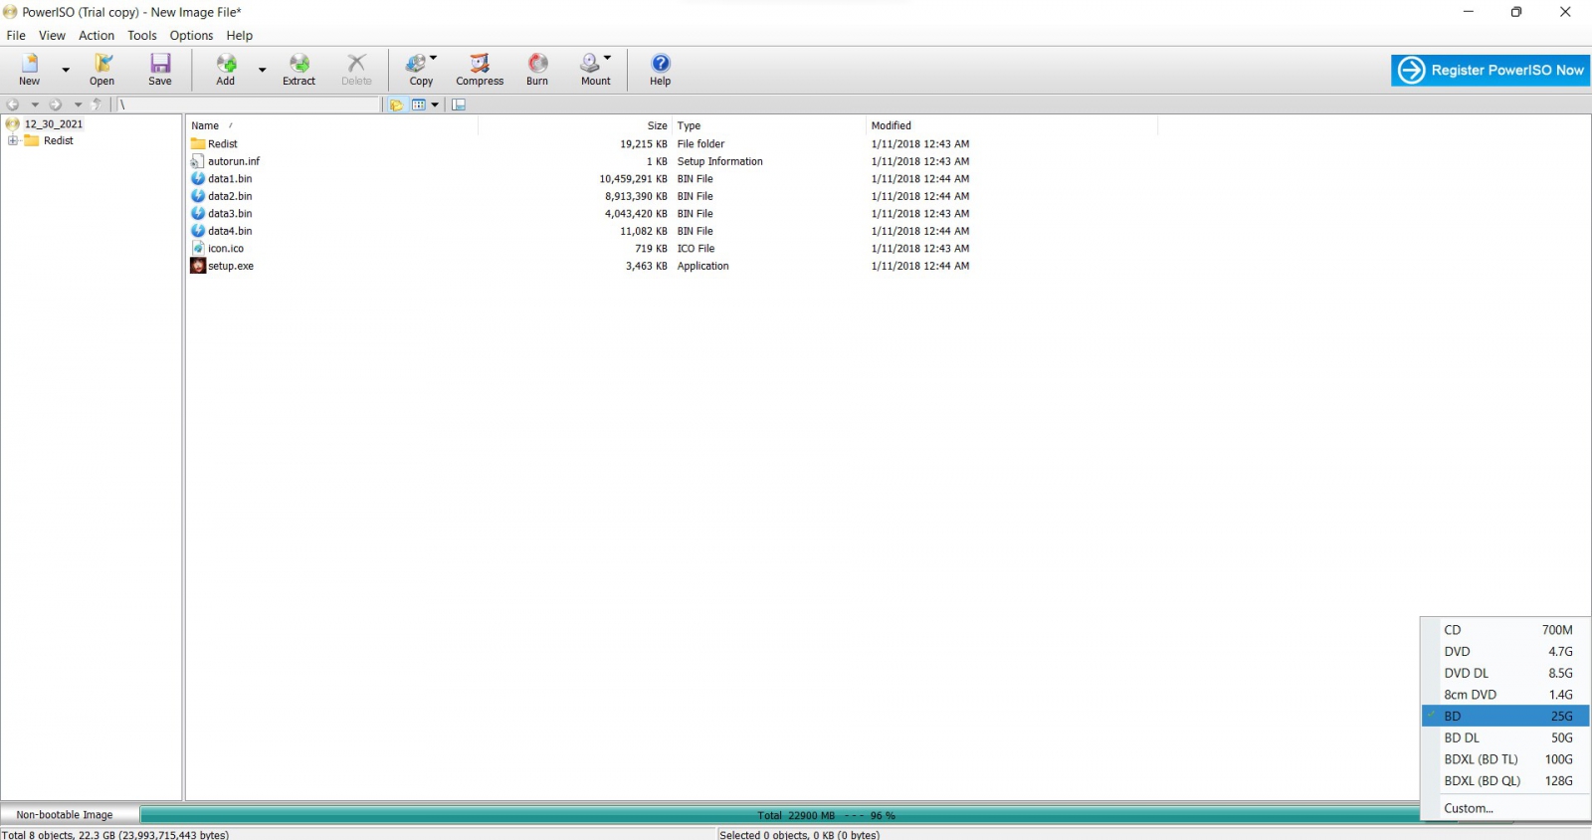1592x840 pixels.
Task: Select the setup.exe application file
Action: click(x=231, y=266)
